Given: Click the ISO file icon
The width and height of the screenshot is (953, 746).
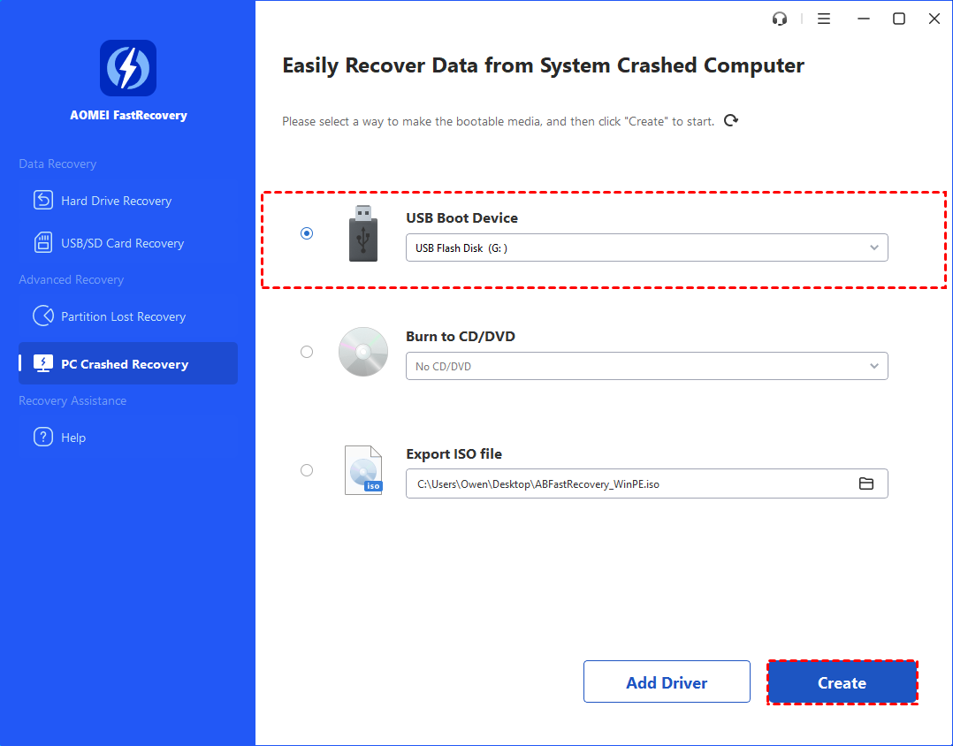Looking at the screenshot, I should [x=363, y=470].
